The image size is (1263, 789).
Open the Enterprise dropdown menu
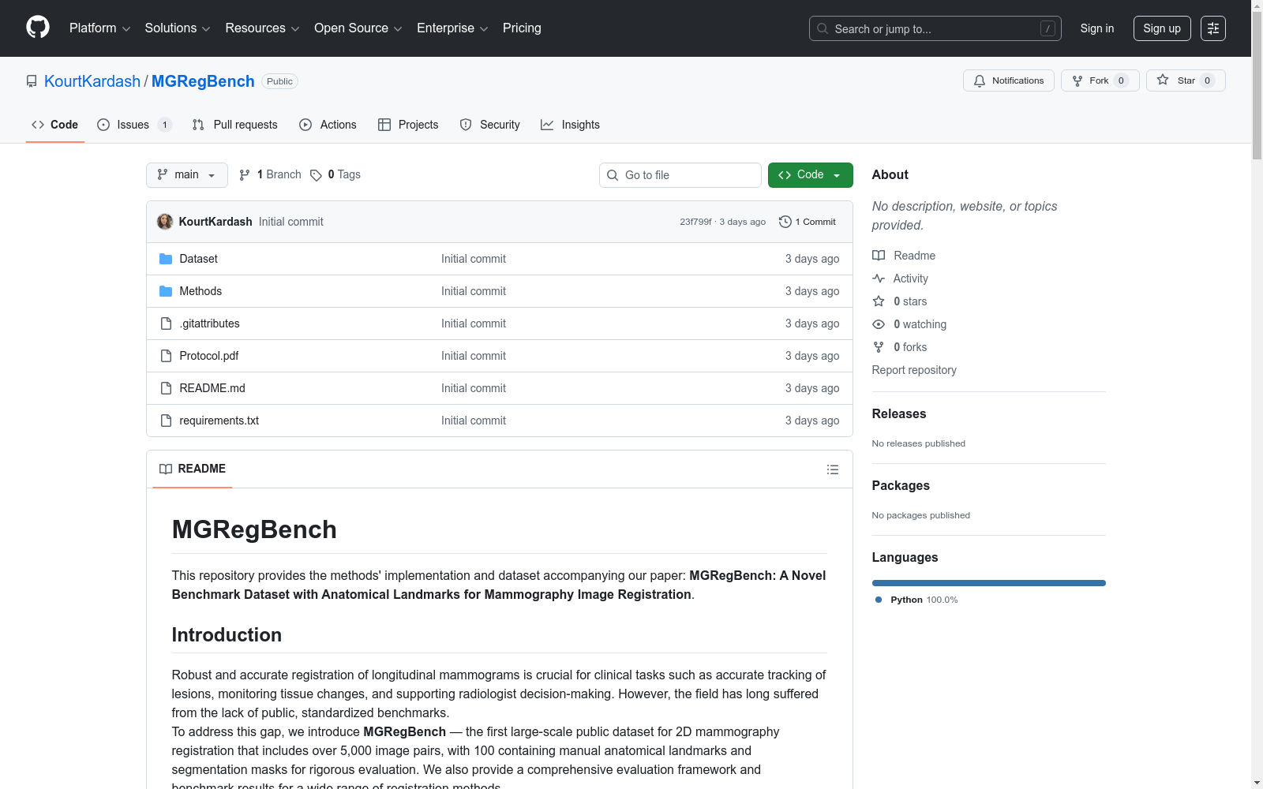452,28
